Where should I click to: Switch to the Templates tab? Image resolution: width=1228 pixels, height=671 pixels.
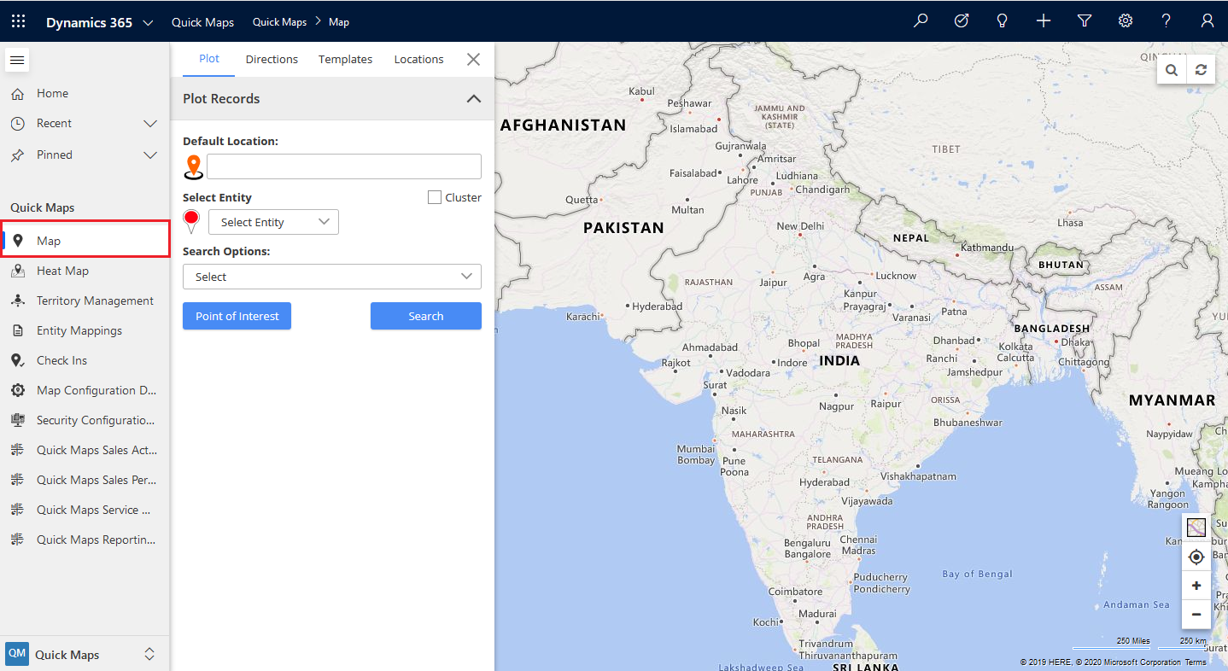point(345,59)
